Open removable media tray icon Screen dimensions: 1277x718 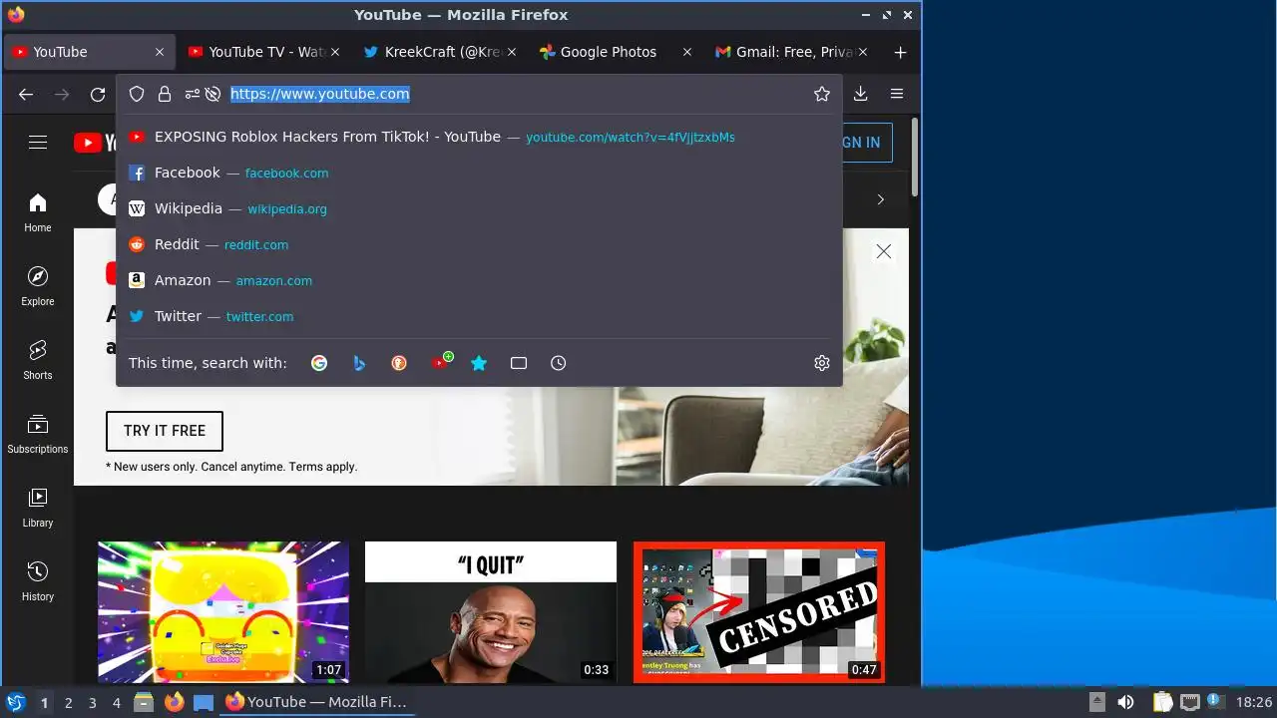1096,702
